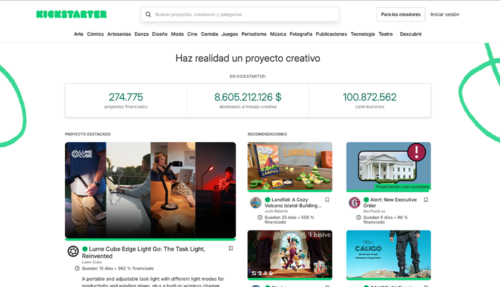Viewport: 500px width, 287px height.
Task: Open the CALIGO project thumbnail
Action: (388, 254)
